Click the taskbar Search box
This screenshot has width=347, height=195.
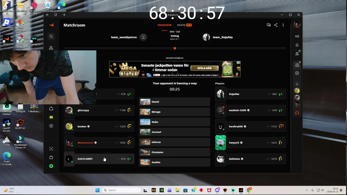121,190
